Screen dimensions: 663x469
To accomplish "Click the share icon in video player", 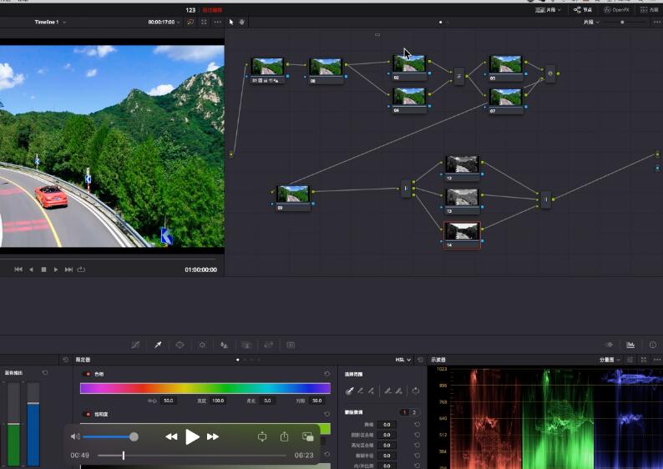I will point(284,436).
